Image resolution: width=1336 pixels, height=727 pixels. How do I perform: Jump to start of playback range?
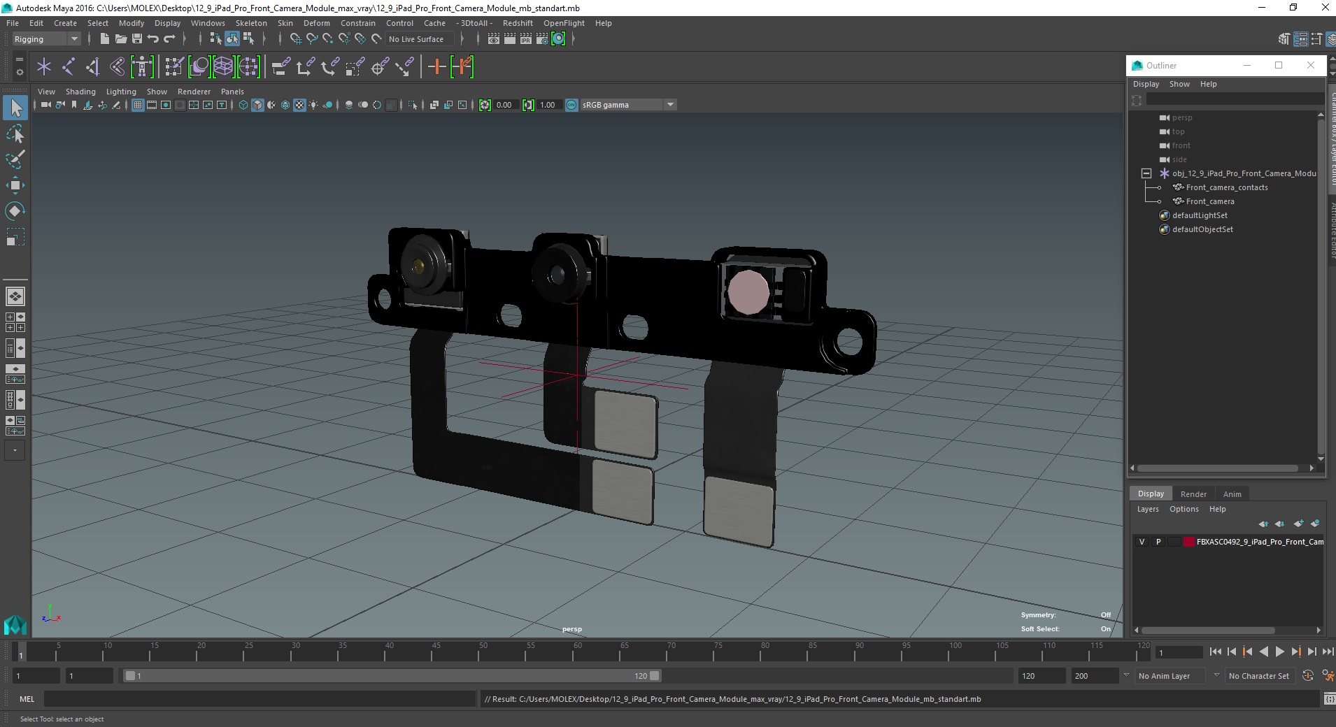(1215, 652)
